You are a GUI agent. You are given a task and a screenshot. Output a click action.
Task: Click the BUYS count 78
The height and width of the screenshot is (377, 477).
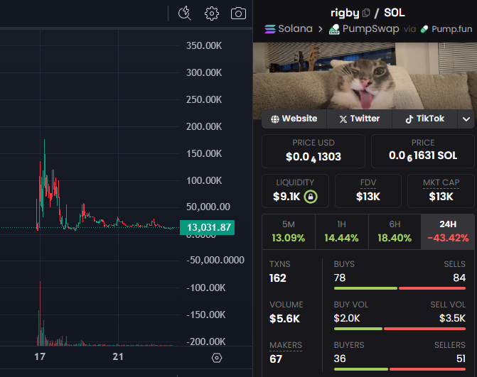pos(340,278)
